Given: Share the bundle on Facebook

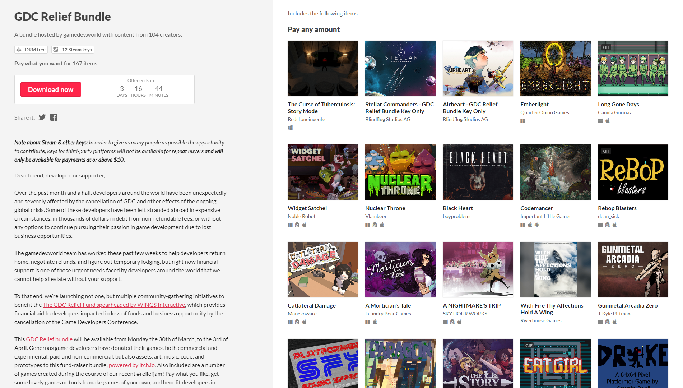Looking at the screenshot, I should tap(54, 117).
